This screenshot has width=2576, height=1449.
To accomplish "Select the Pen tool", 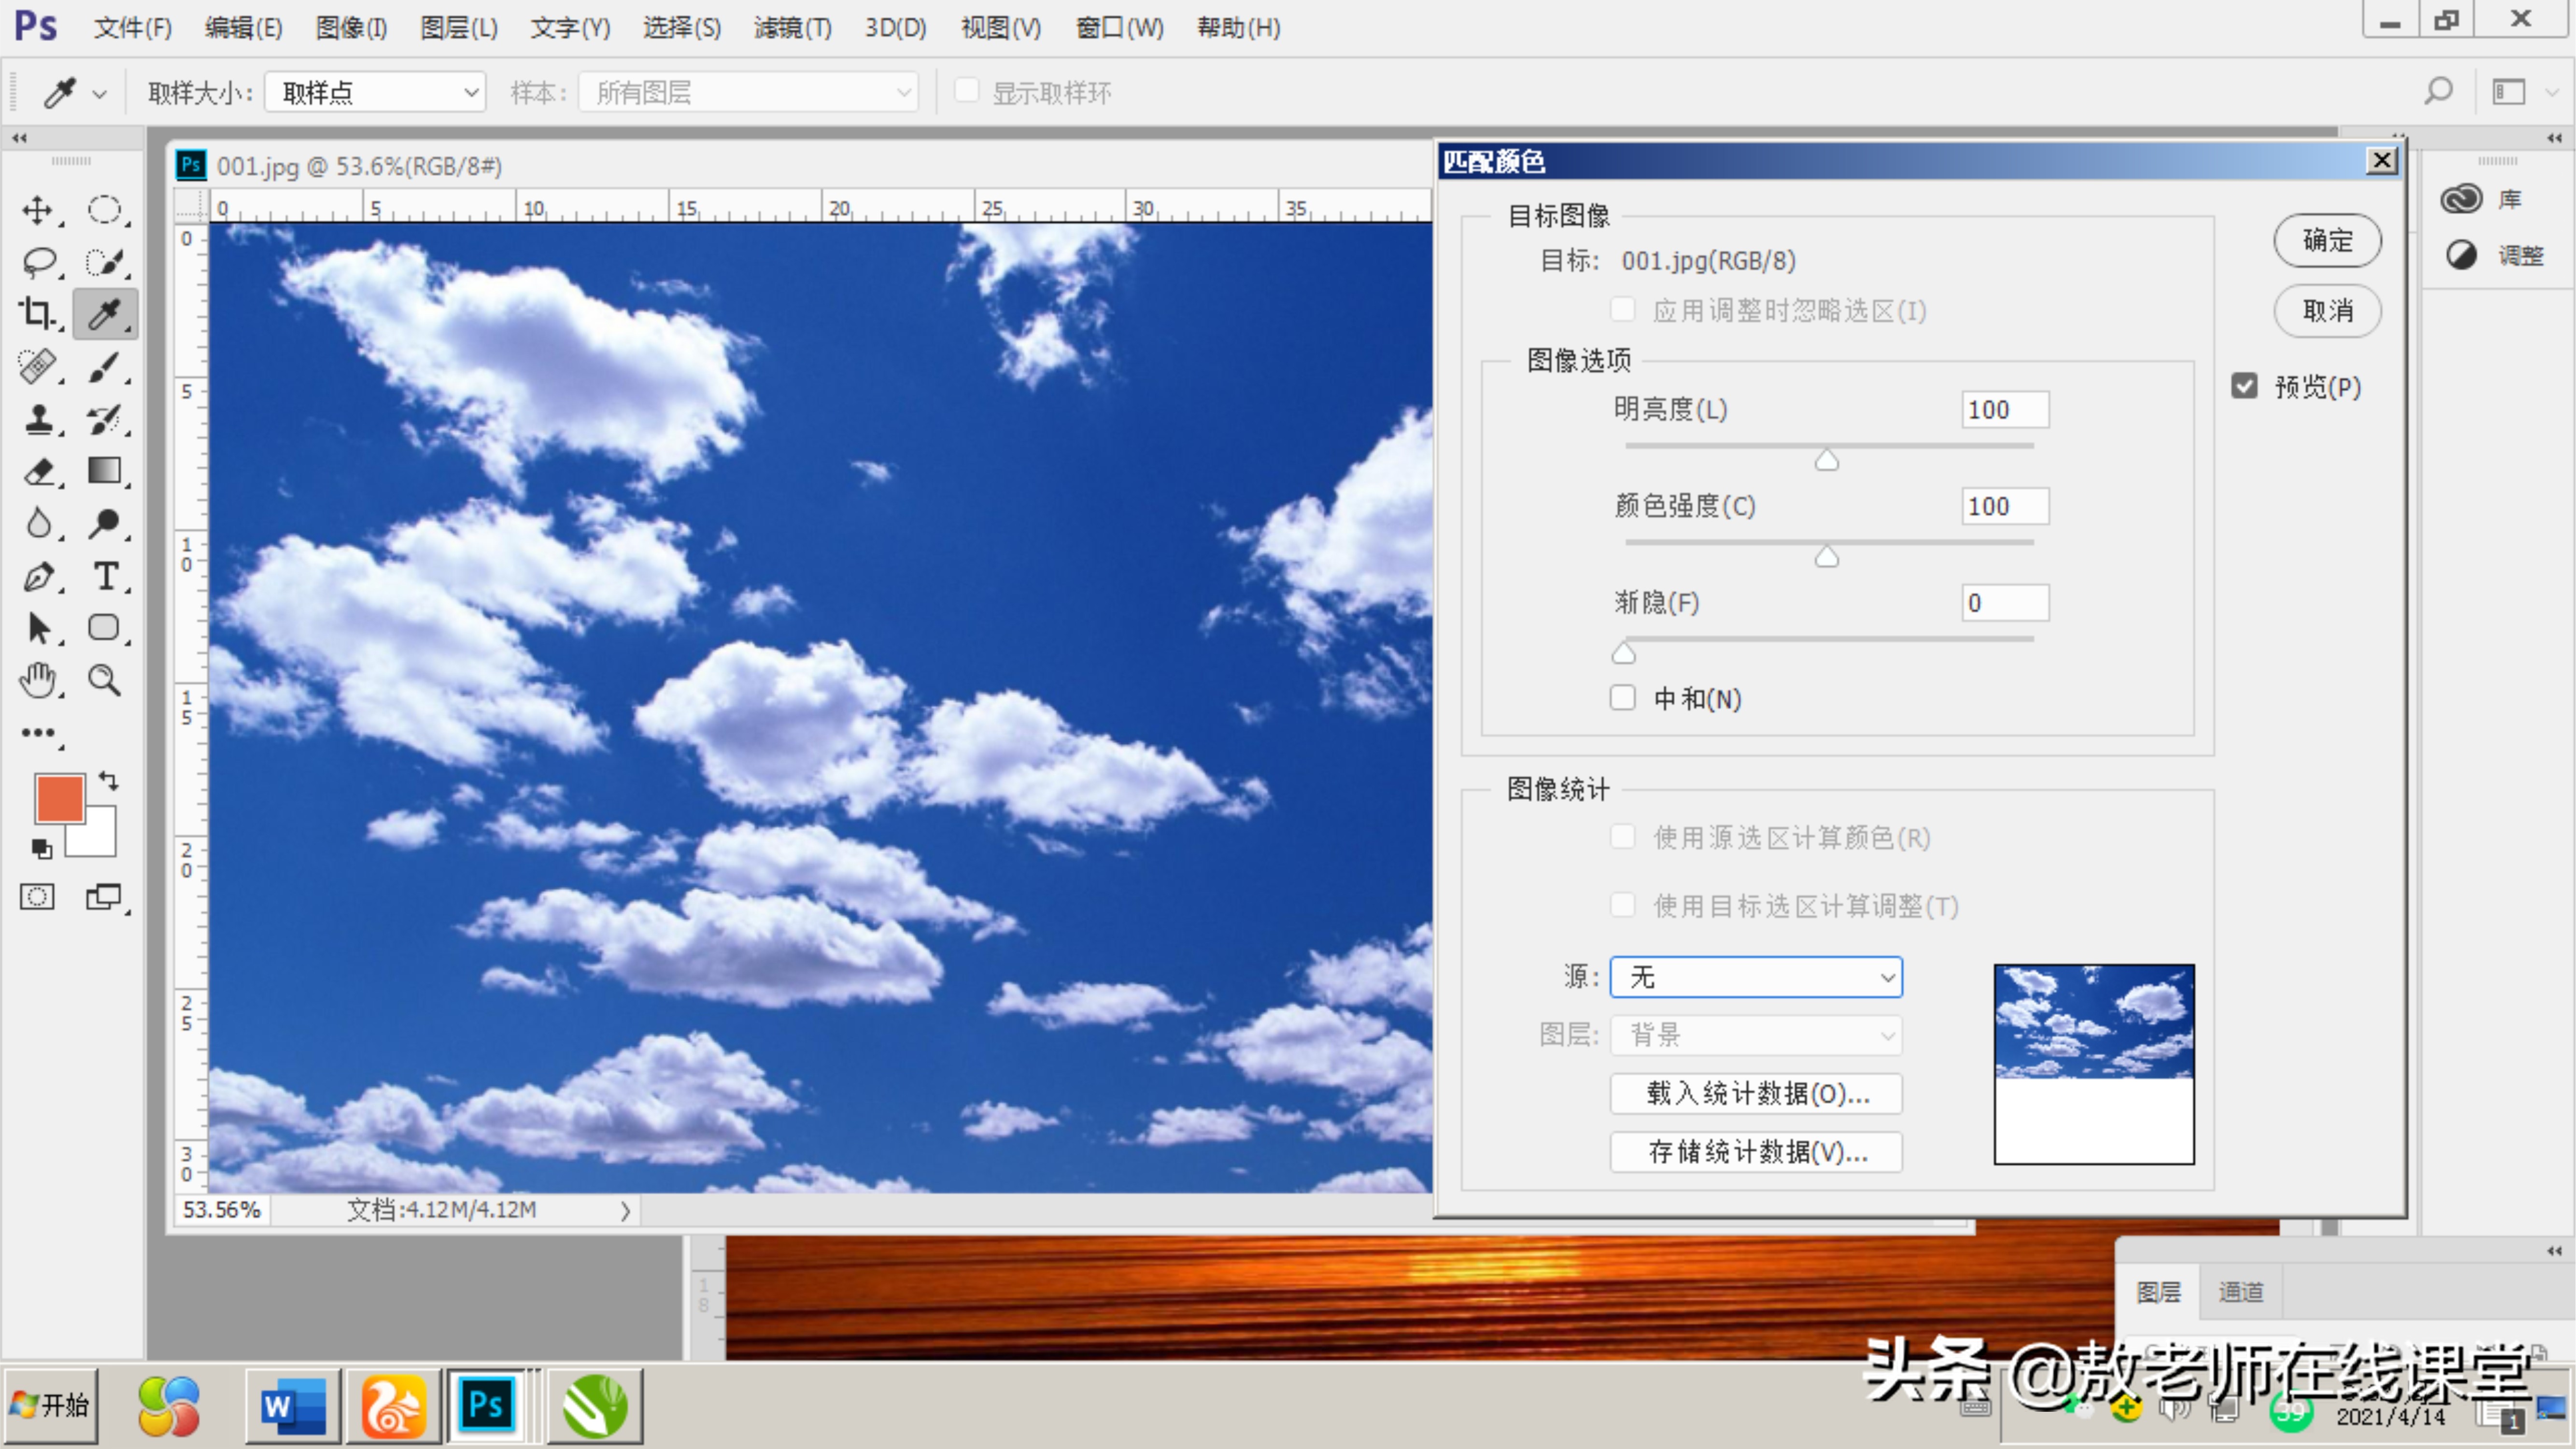I will (38, 576).
